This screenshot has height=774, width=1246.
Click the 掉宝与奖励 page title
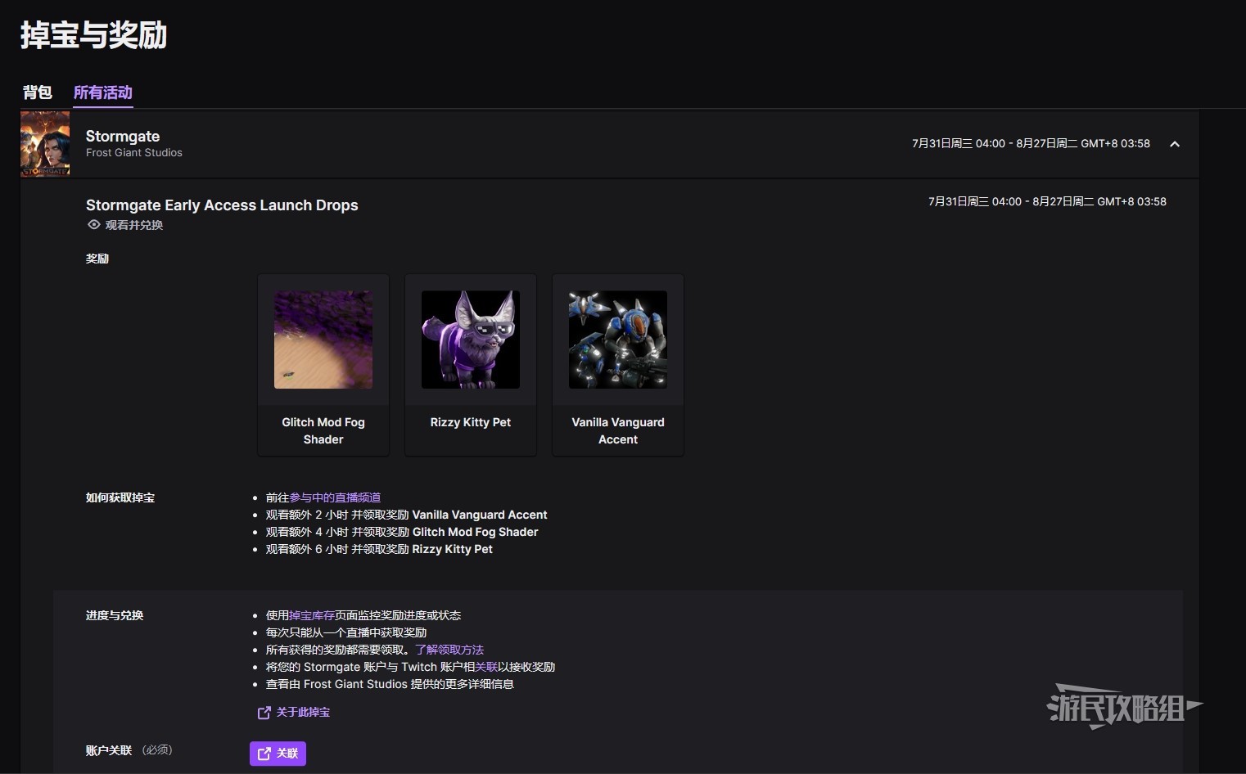[93, 35]
